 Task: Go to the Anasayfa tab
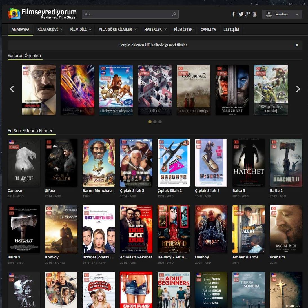(20, 30)
